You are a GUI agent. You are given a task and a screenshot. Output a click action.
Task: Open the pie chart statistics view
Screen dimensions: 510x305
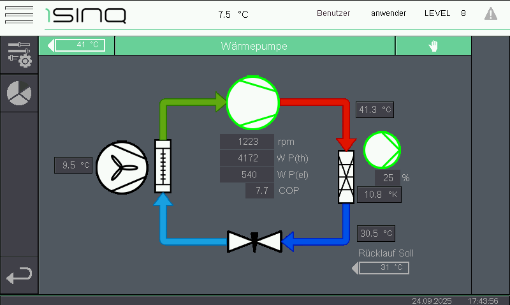tap(19, 93)
